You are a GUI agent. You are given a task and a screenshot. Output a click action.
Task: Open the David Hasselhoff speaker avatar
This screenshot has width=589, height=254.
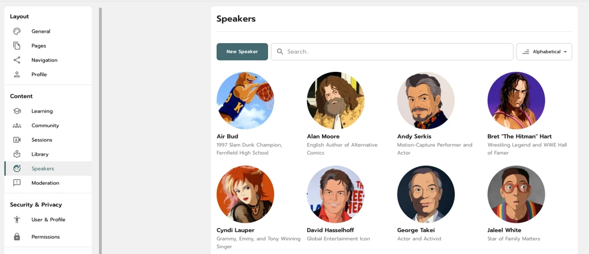pyautogui.click(x=335, y=194)
